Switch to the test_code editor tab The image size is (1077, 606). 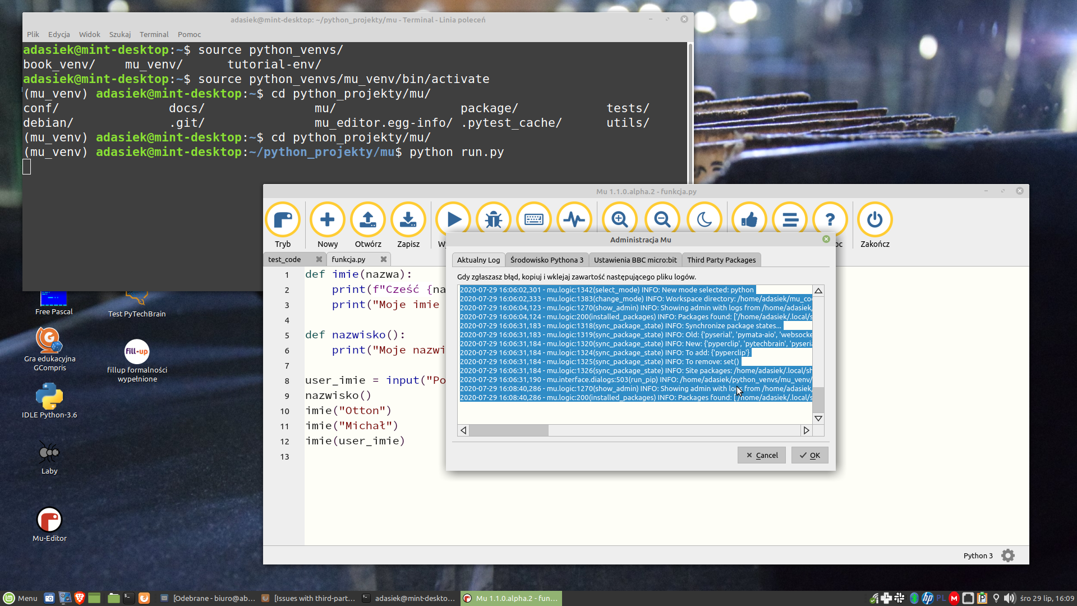click(x=284, y=259)
